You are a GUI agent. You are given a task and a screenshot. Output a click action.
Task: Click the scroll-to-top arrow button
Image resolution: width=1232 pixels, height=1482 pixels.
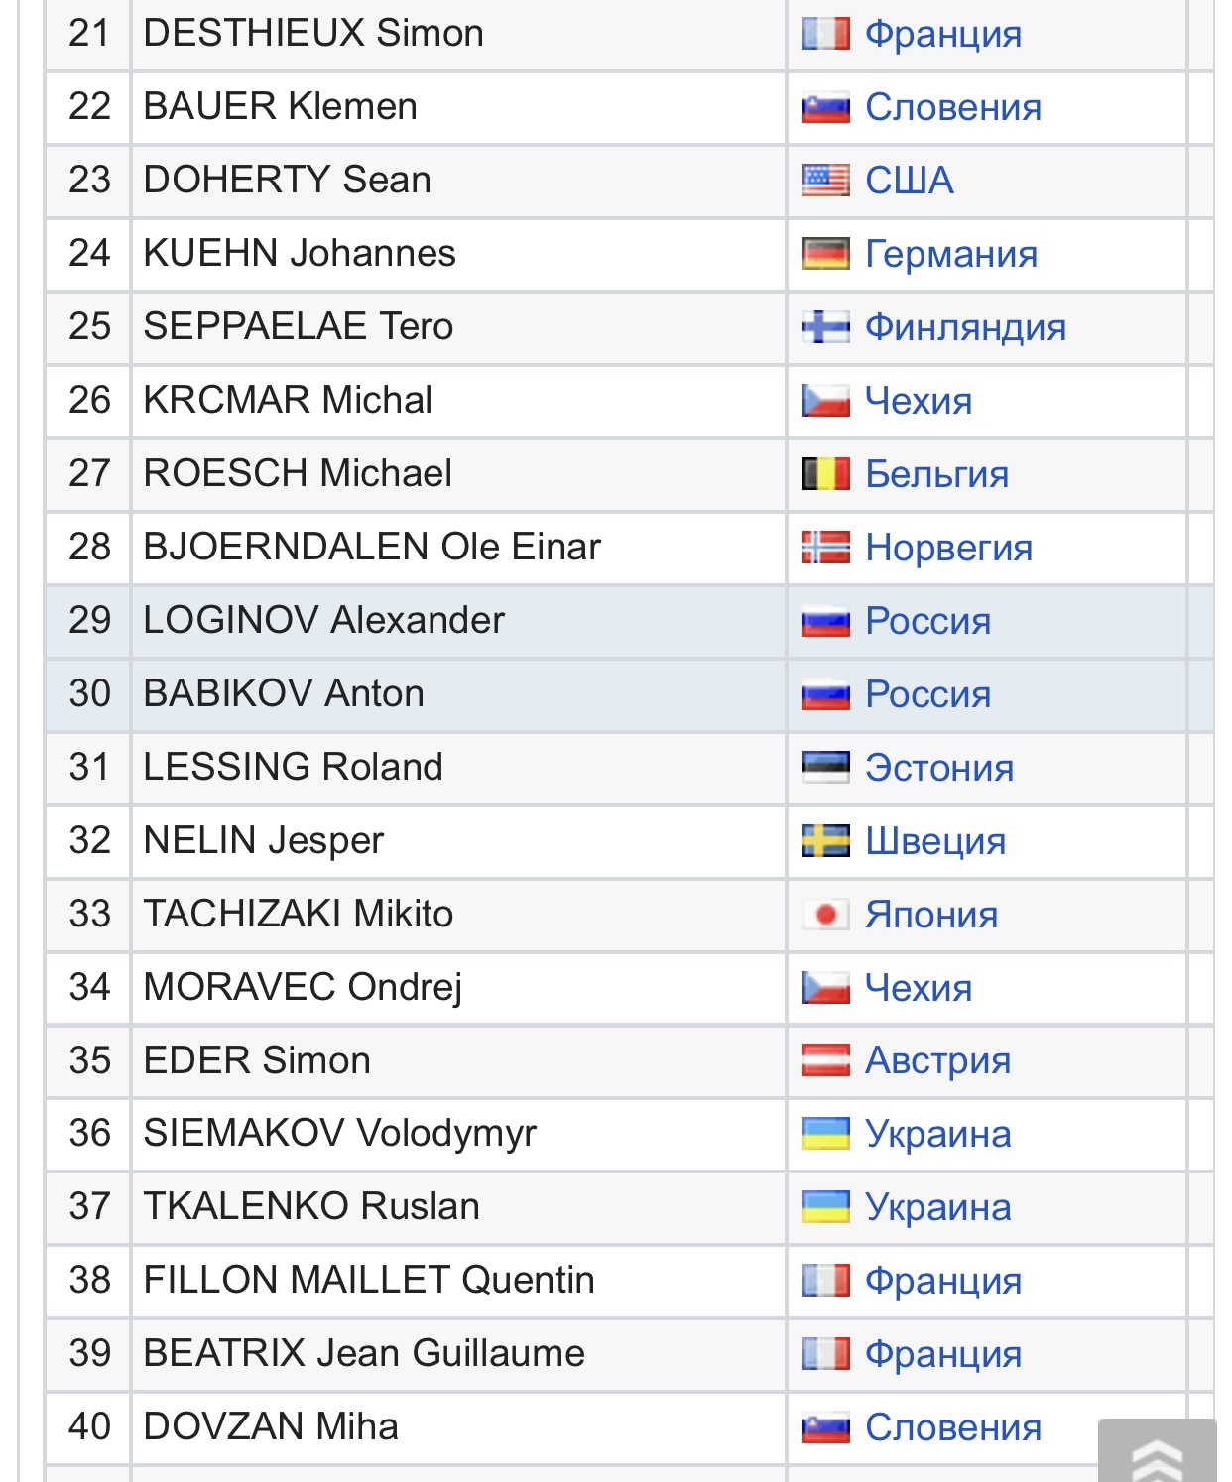click(1157, 1451)
